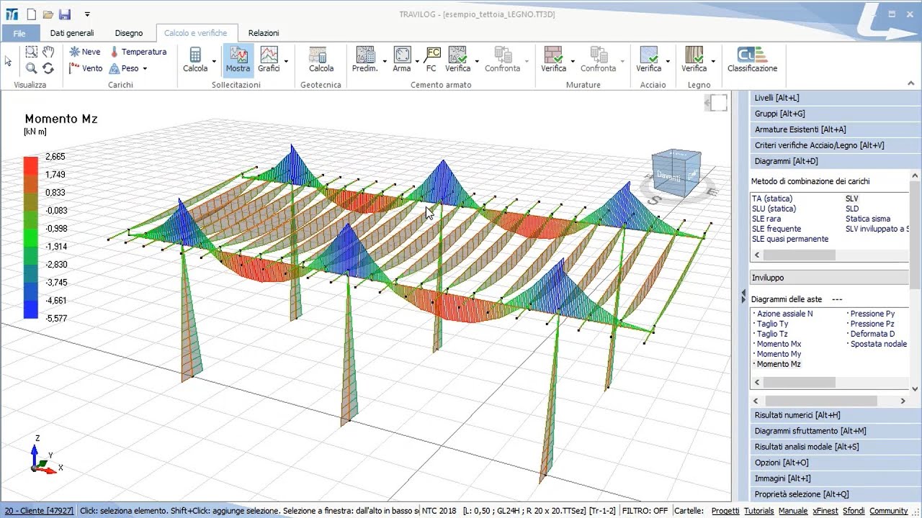Click Predim. predimensioning icon

coord(365,60)
